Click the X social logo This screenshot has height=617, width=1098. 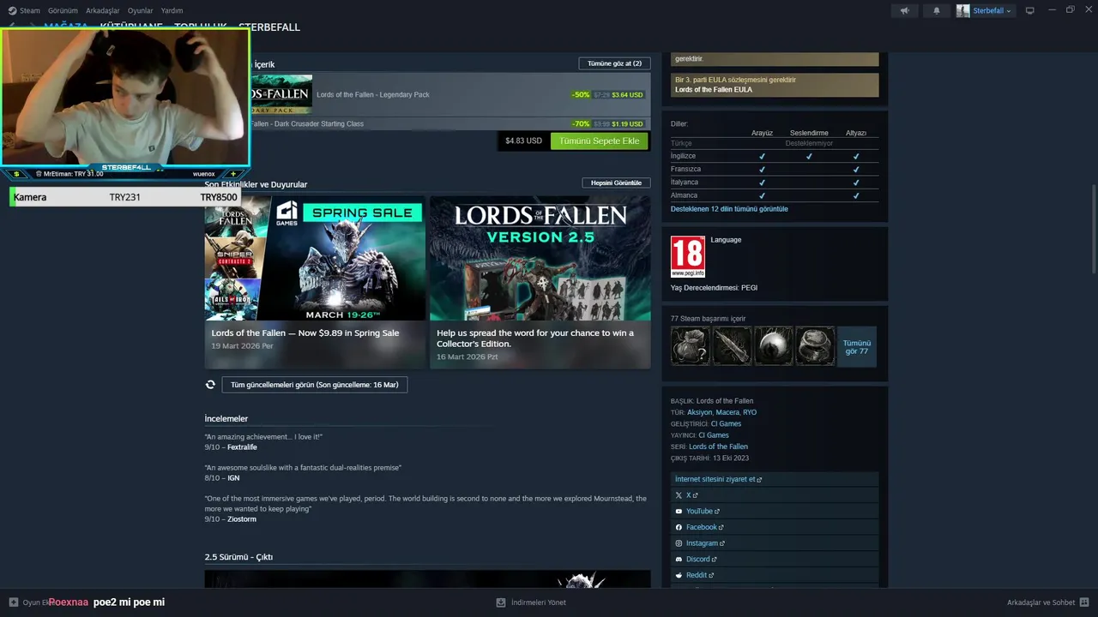pos(679,495)
